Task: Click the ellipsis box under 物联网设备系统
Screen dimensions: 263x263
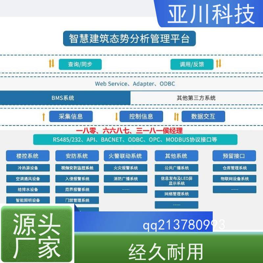Action: [x=234, y=189]
